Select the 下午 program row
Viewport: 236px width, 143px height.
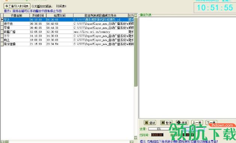[x=67, y=36]
